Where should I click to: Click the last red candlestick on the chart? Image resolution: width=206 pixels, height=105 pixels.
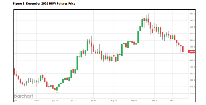183,49
